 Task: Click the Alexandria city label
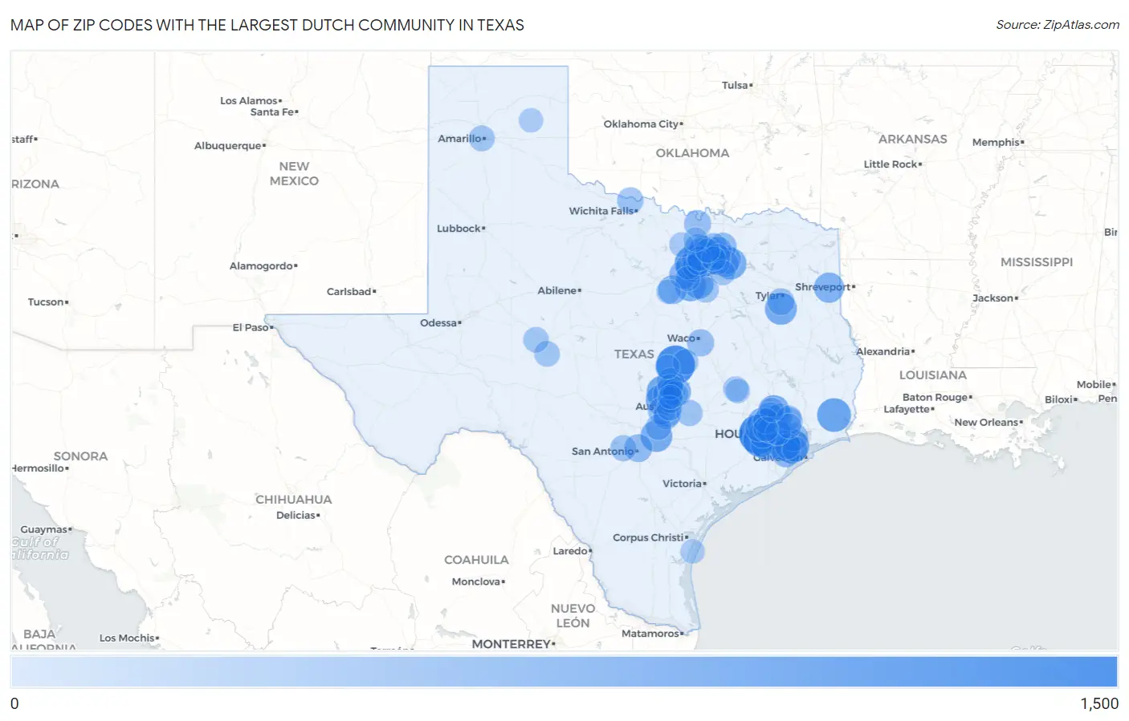883,351
